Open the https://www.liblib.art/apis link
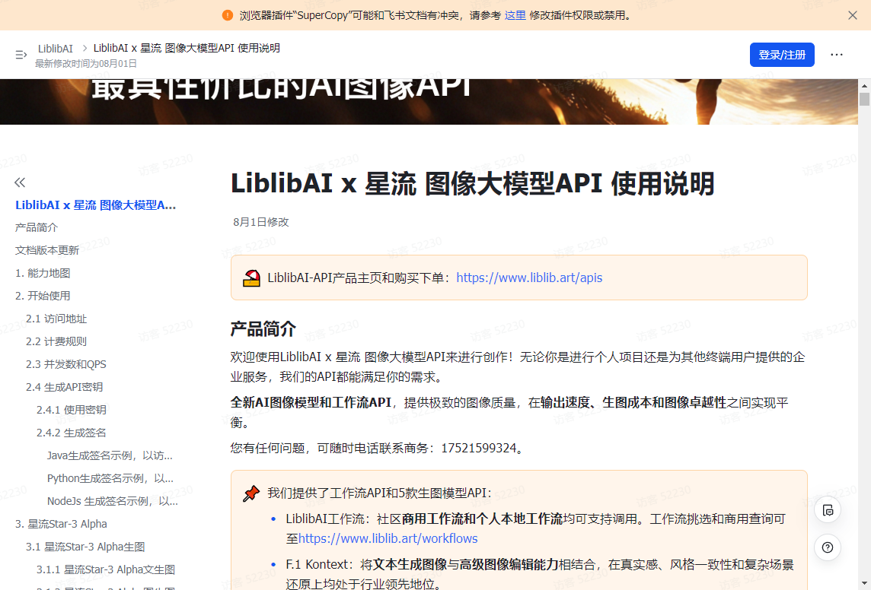The width and height of the screenshot is (871, 590). pyautogui.click(x=529, y=278)
